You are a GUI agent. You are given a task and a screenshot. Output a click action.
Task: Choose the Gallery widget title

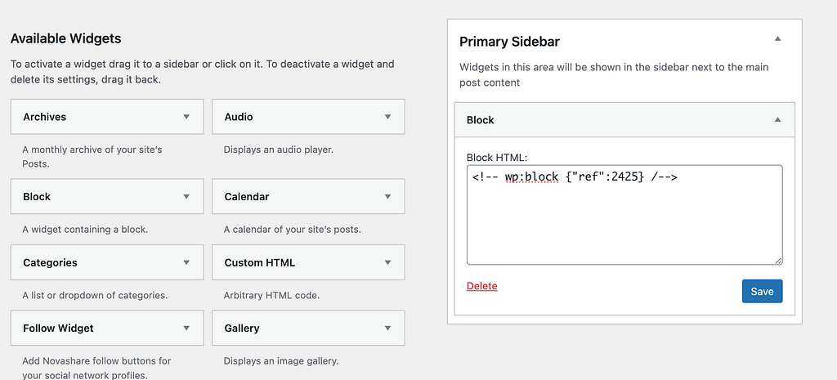(242, 329)
